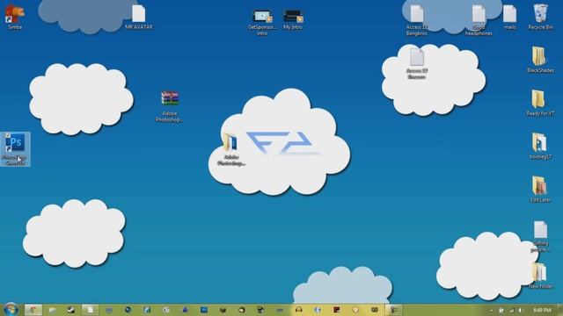This screenshot has width=563, height=316.
Task: Open the shield taskbar icon
Action: 355,310
